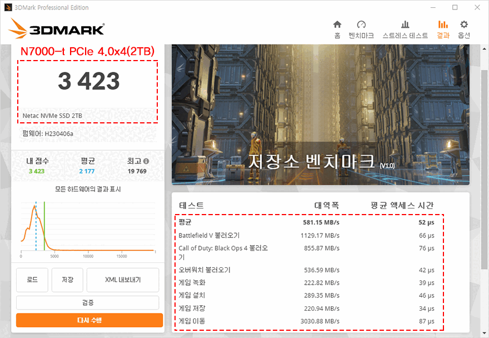Click the 오버워치 불러오기 row

click(x=306, y=270)
